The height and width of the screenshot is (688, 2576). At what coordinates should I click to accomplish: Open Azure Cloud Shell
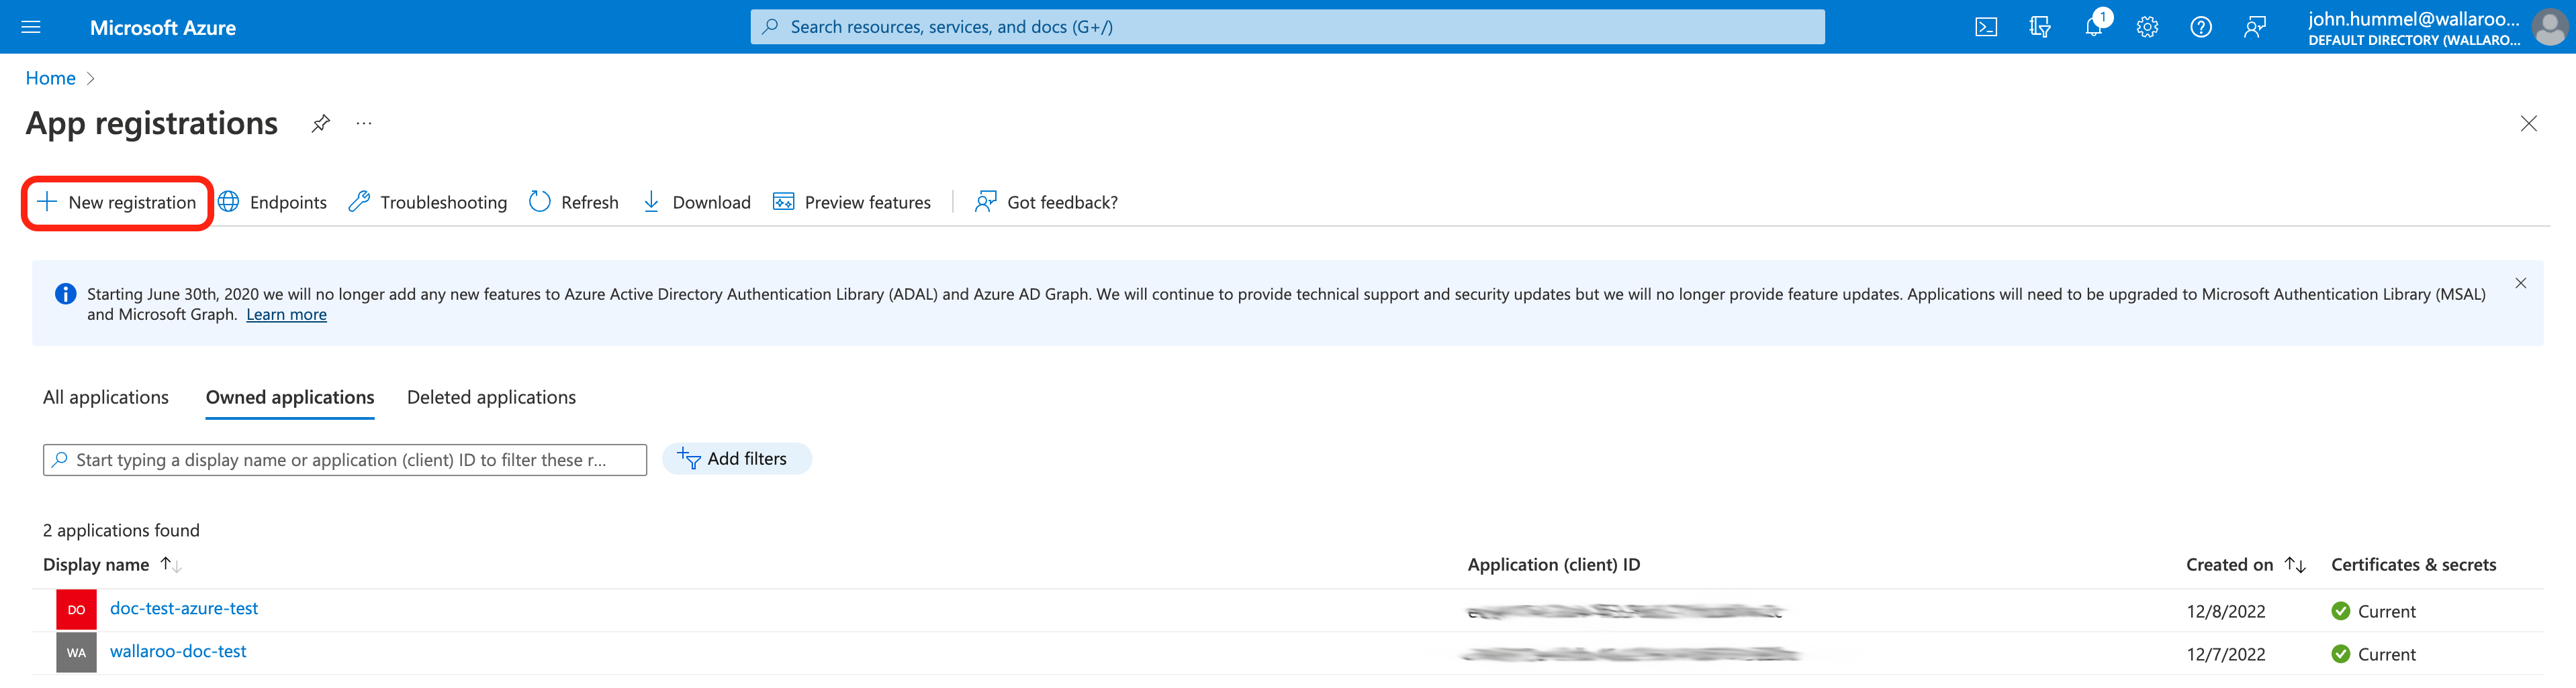1986,27
